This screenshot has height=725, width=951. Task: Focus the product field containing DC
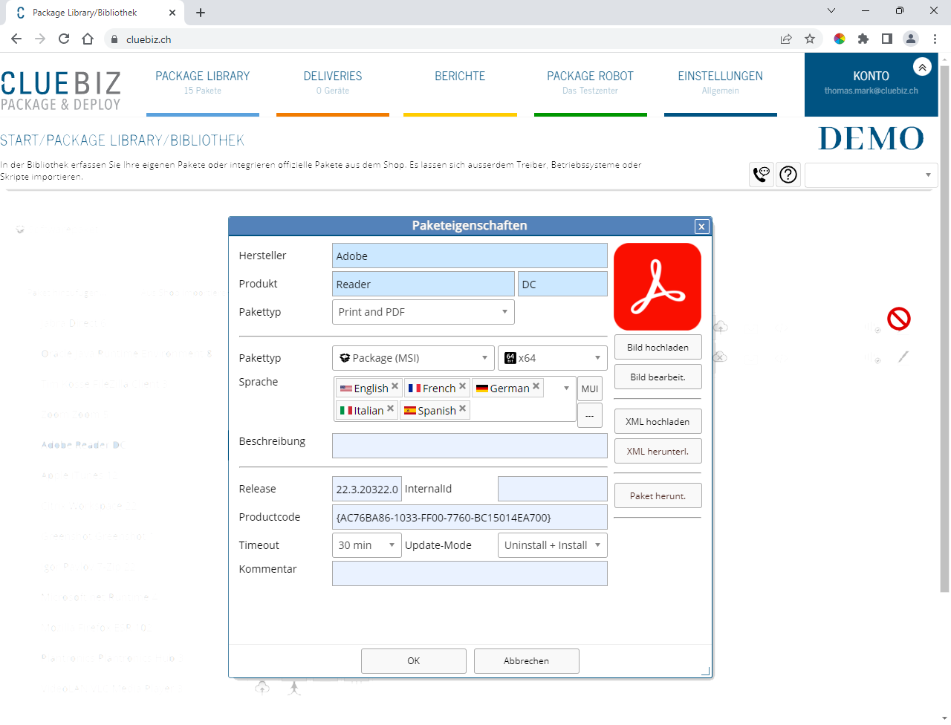coord(562,284)
